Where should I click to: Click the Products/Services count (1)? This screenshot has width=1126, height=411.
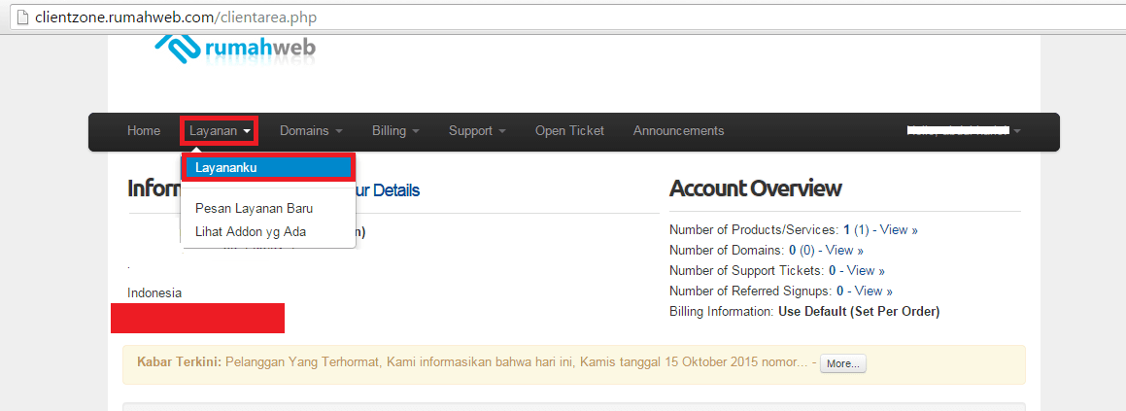coord(861,230)
